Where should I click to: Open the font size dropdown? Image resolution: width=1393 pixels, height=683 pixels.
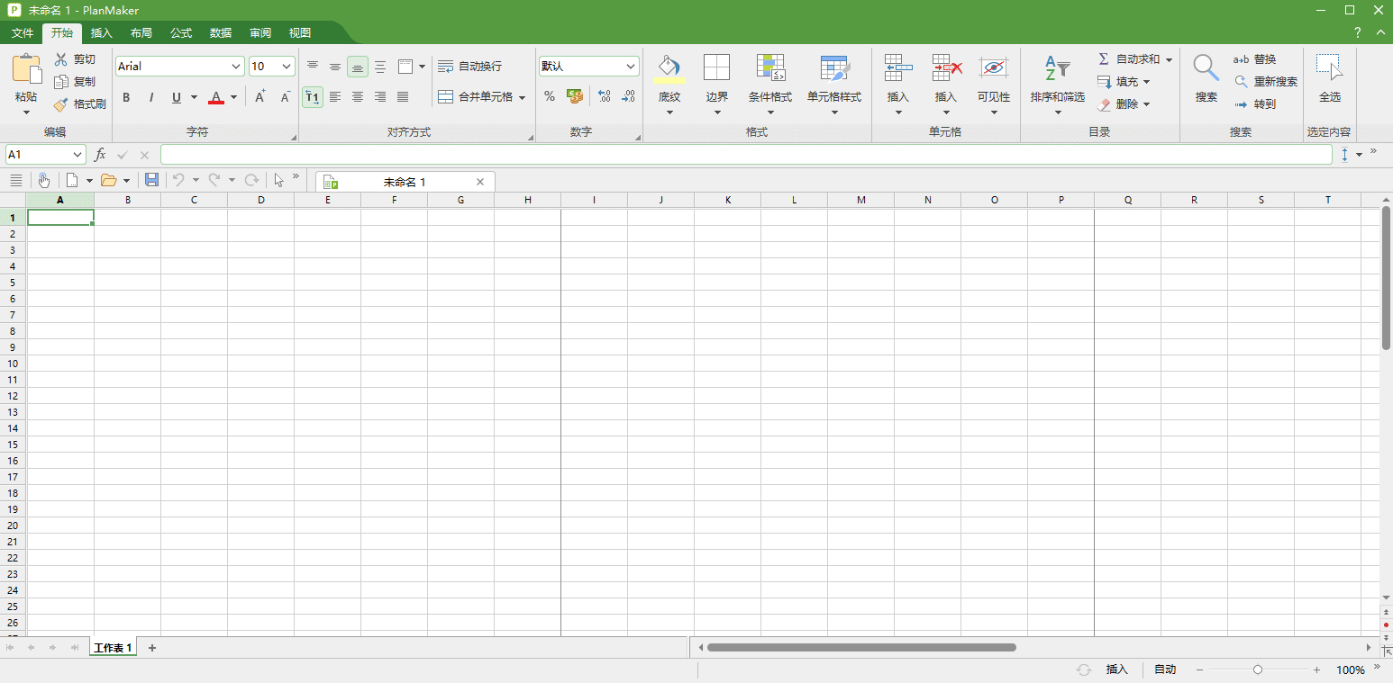[x=287, y=67]
